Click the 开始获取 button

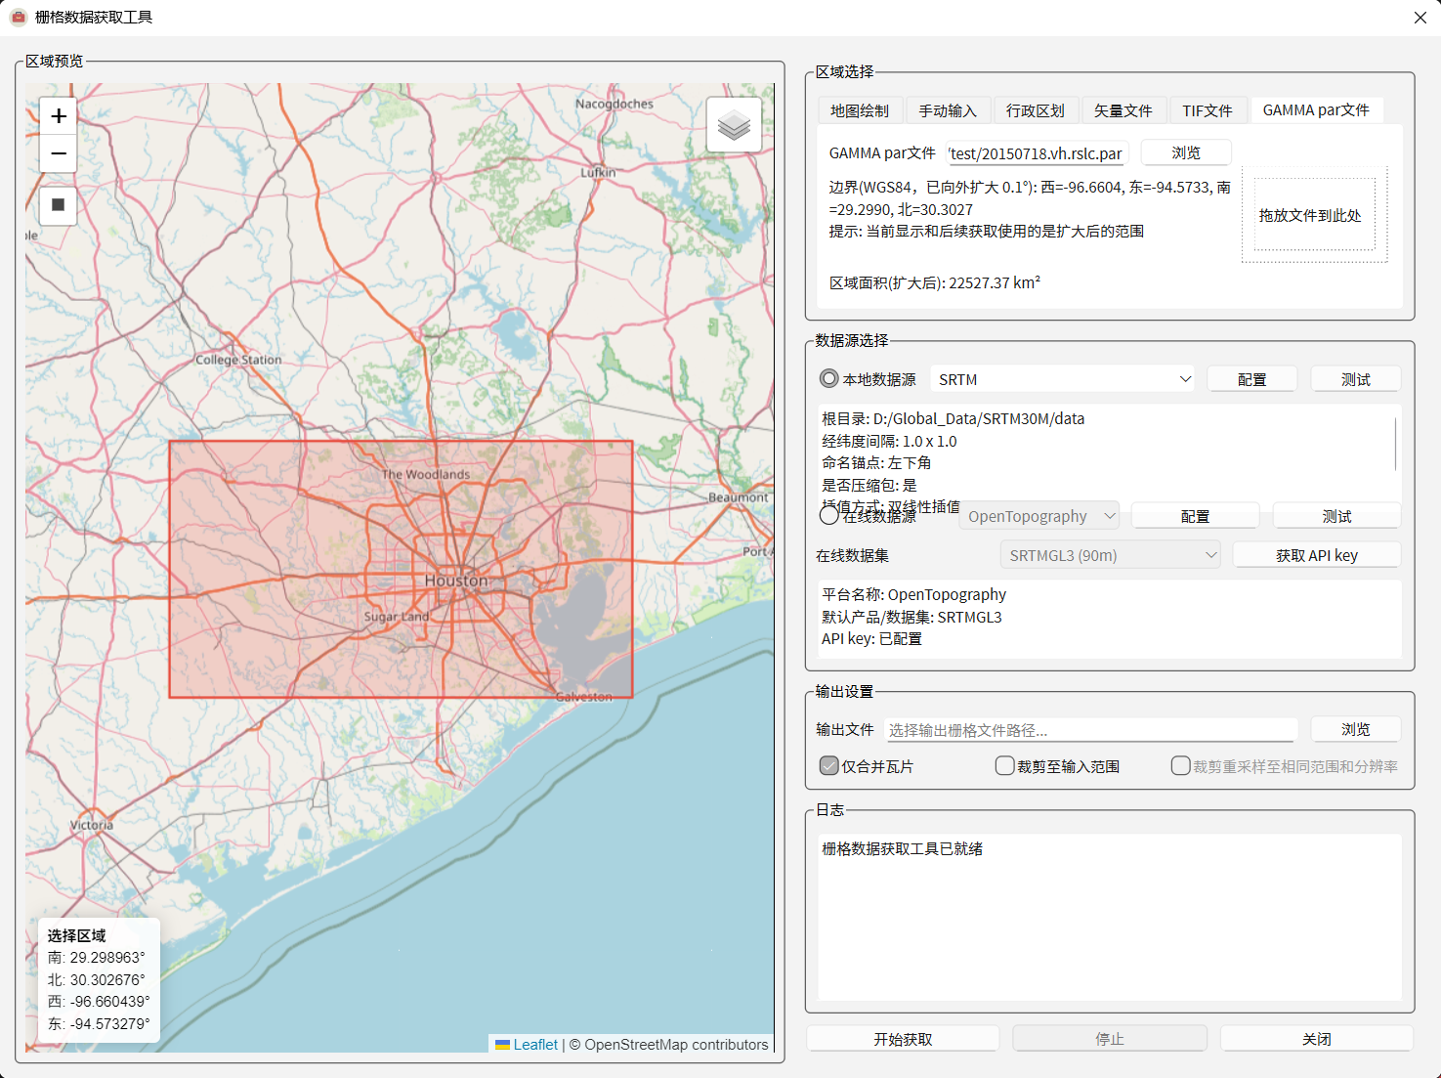click(x=903, y=1039)
